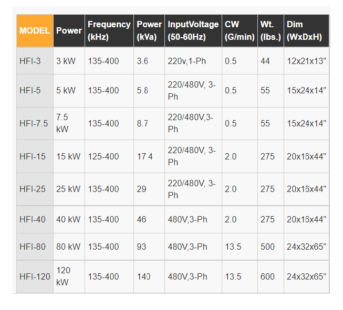Click HFI-120 row's 480V,3-Ph cell
The image size is (343, 310).
(193, 276)
